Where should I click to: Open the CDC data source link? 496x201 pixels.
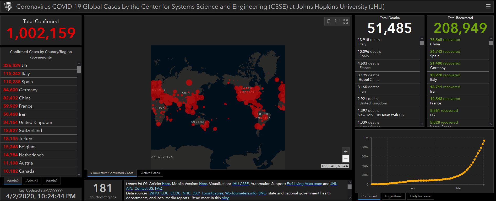(x=165, y=193)
